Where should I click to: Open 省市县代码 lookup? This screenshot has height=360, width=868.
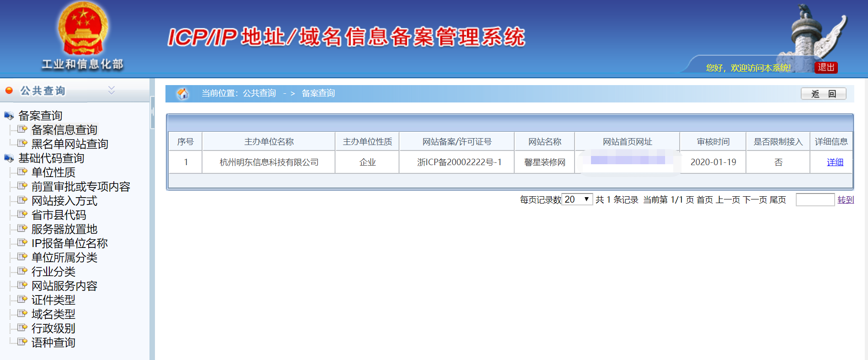(59, 215)
